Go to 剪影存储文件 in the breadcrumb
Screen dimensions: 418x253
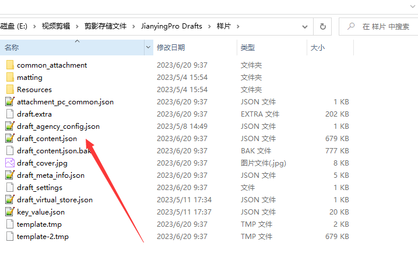[106, 26]
